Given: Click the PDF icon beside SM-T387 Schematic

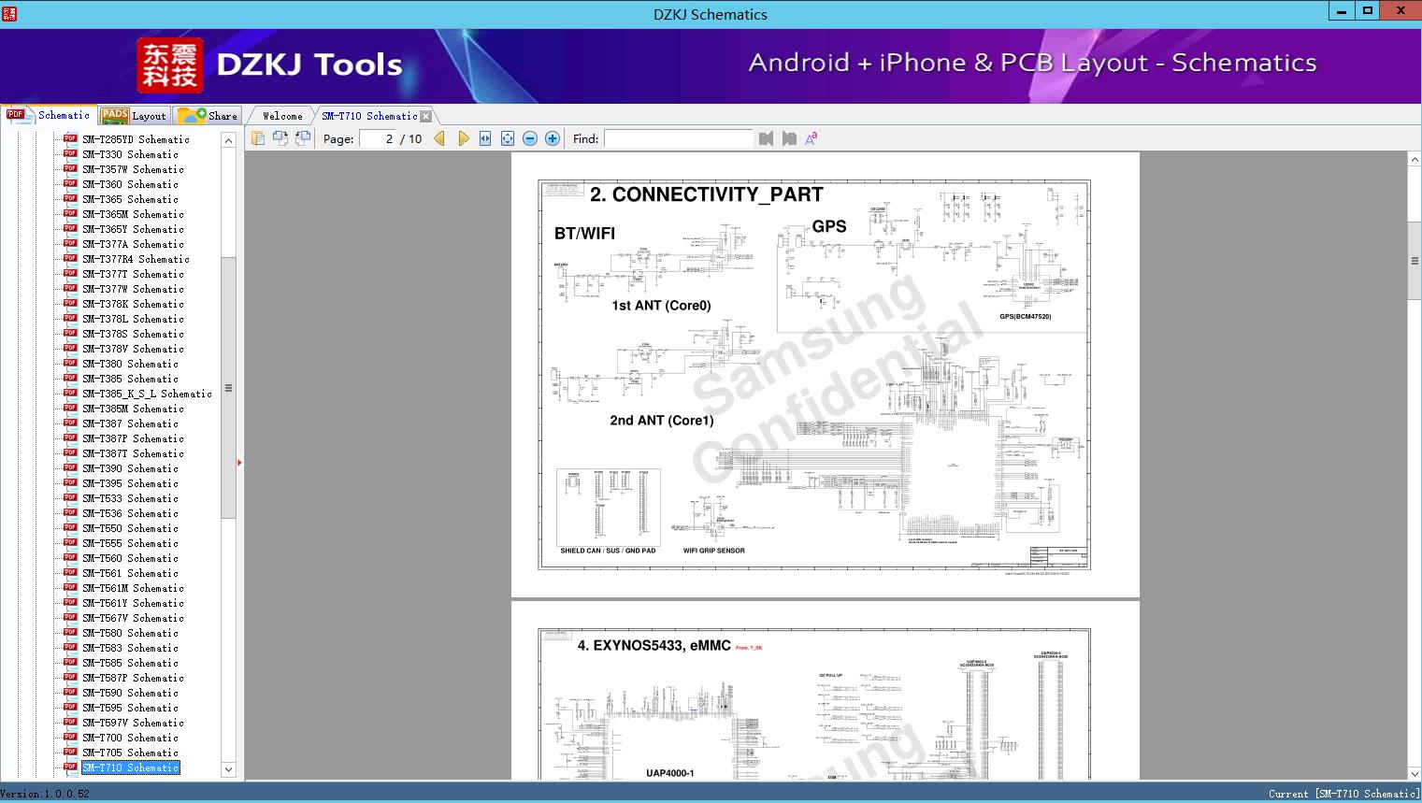Looking at the screenshot, I should click(70, 423).
